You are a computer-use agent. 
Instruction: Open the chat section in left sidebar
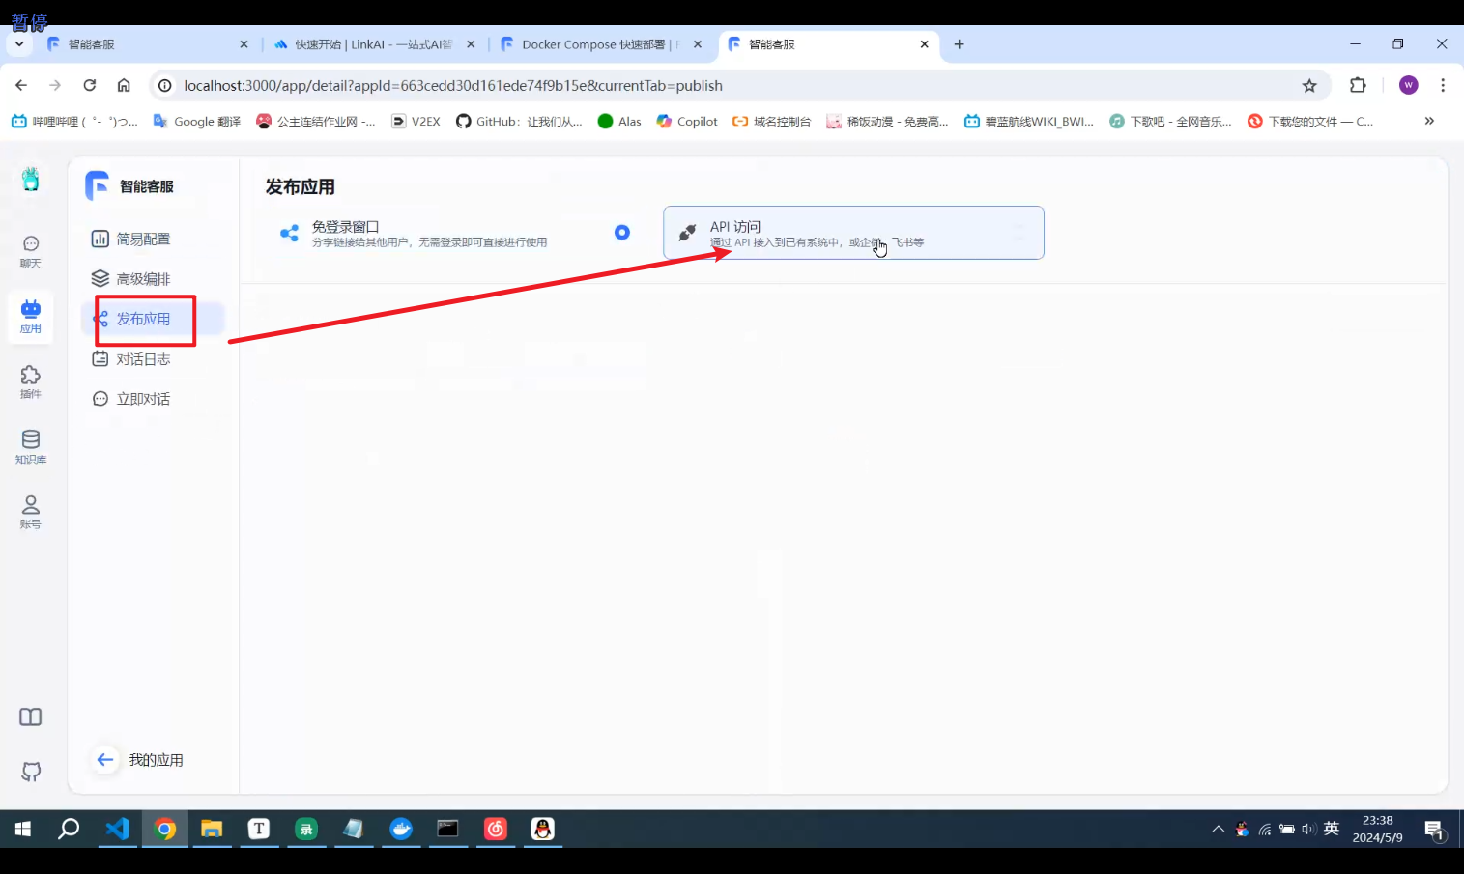(31, 251)
